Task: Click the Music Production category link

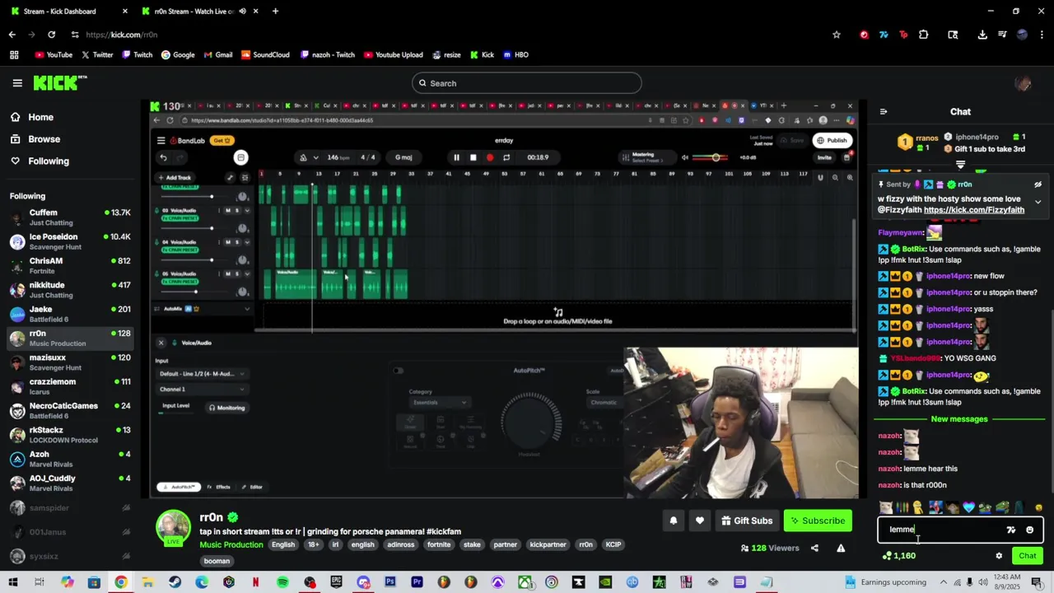Action: [231, 544]
